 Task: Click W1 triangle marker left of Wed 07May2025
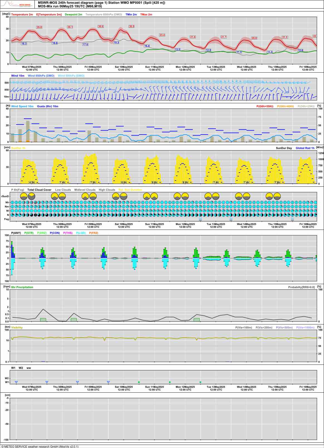point(16,382)
